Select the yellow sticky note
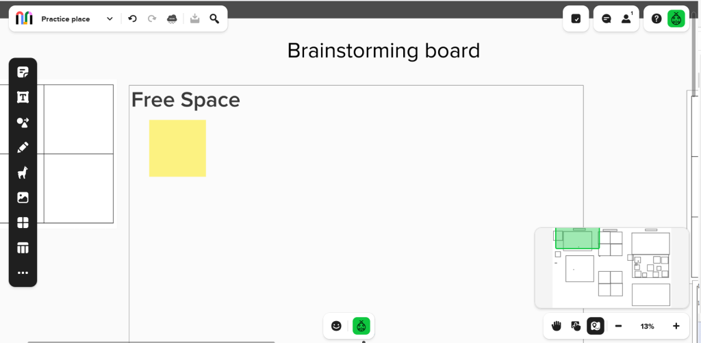The height and width of the screenshot is (343, 701). [x=177, y=148]
